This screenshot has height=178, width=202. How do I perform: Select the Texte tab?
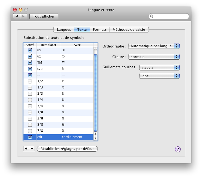pyautogui.click(x=82, y=30)
